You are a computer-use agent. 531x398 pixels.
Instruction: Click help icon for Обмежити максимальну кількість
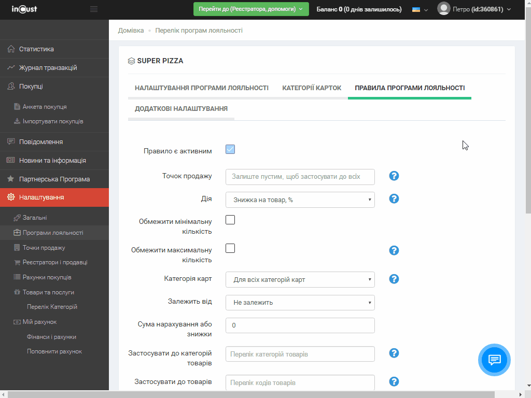coord(394,251)
